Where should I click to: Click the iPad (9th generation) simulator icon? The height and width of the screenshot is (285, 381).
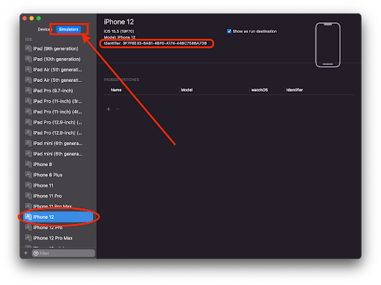(x=28, y=48)
